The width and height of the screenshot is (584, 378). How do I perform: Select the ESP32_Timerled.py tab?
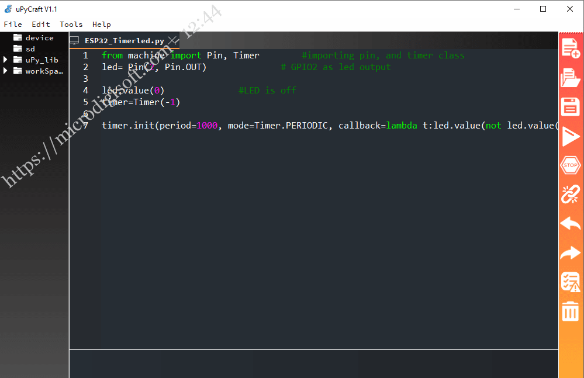point(123,41)
